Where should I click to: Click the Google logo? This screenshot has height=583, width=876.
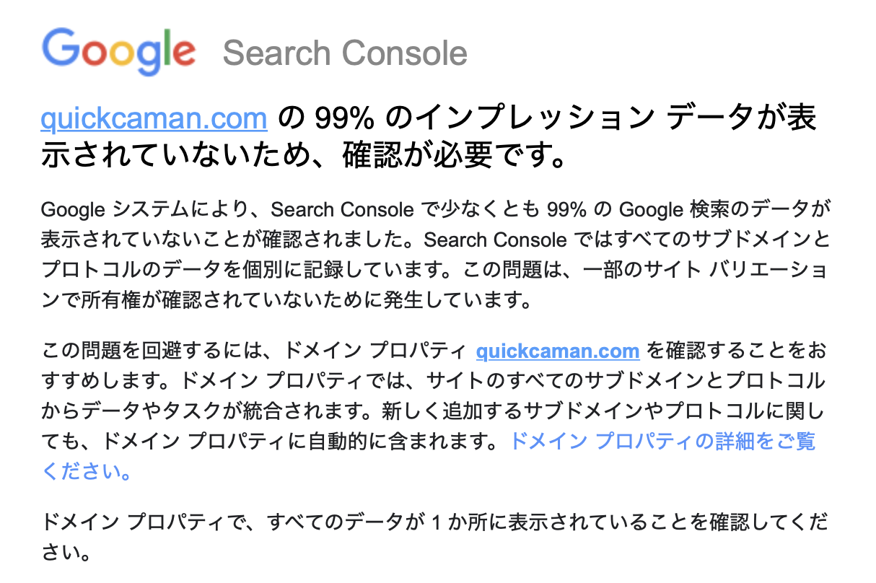pyautogui.click(x=119, y=52)
